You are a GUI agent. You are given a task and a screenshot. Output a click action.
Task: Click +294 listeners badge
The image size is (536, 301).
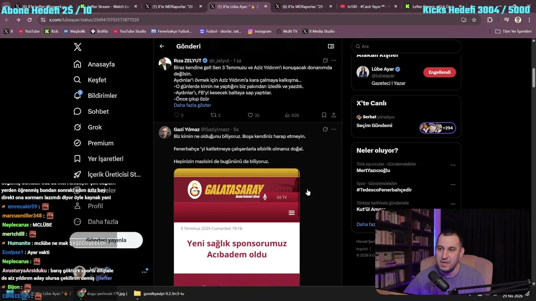(438, 128)
